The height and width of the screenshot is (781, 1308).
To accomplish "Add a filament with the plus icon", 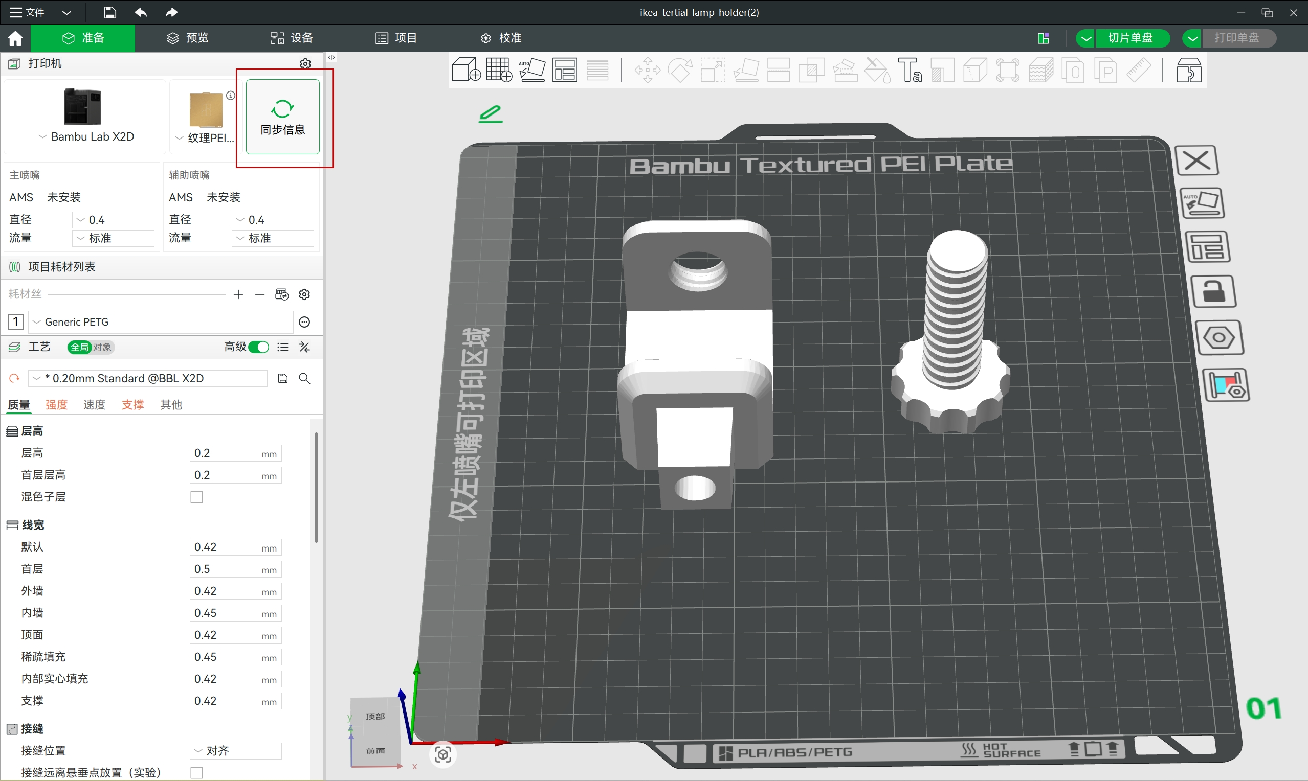I will tap(238, 294).
